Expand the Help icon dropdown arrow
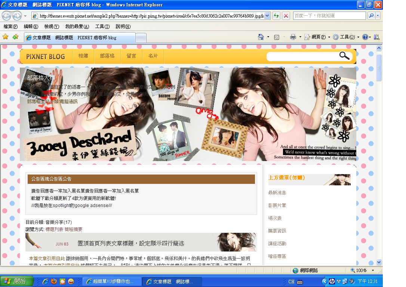406x287 pixels. point(370,37)
